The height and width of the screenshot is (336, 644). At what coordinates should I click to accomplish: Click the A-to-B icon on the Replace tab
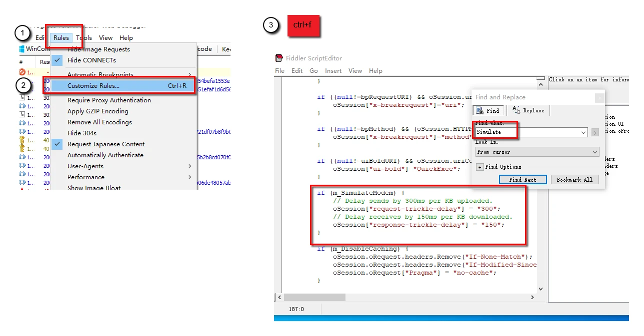516,110
